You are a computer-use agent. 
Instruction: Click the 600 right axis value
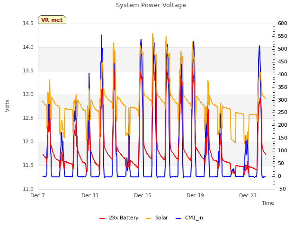click(x=283, y=24)
